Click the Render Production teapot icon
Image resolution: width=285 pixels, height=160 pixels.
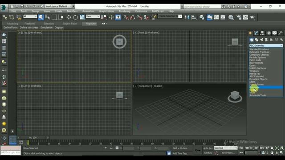(x=252, y=17)
